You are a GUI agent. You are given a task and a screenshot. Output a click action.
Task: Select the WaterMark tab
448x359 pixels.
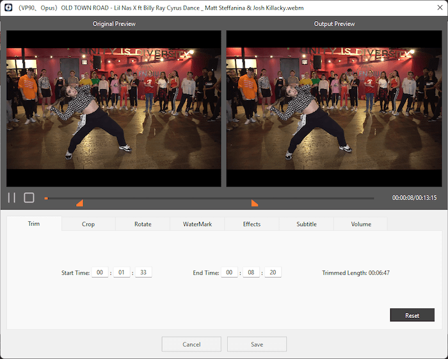(x=197, y=224)
